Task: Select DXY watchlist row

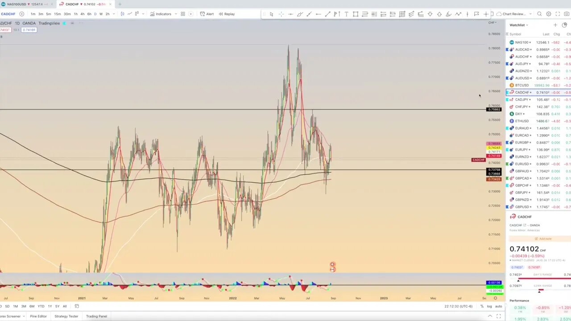Action: 538,114
